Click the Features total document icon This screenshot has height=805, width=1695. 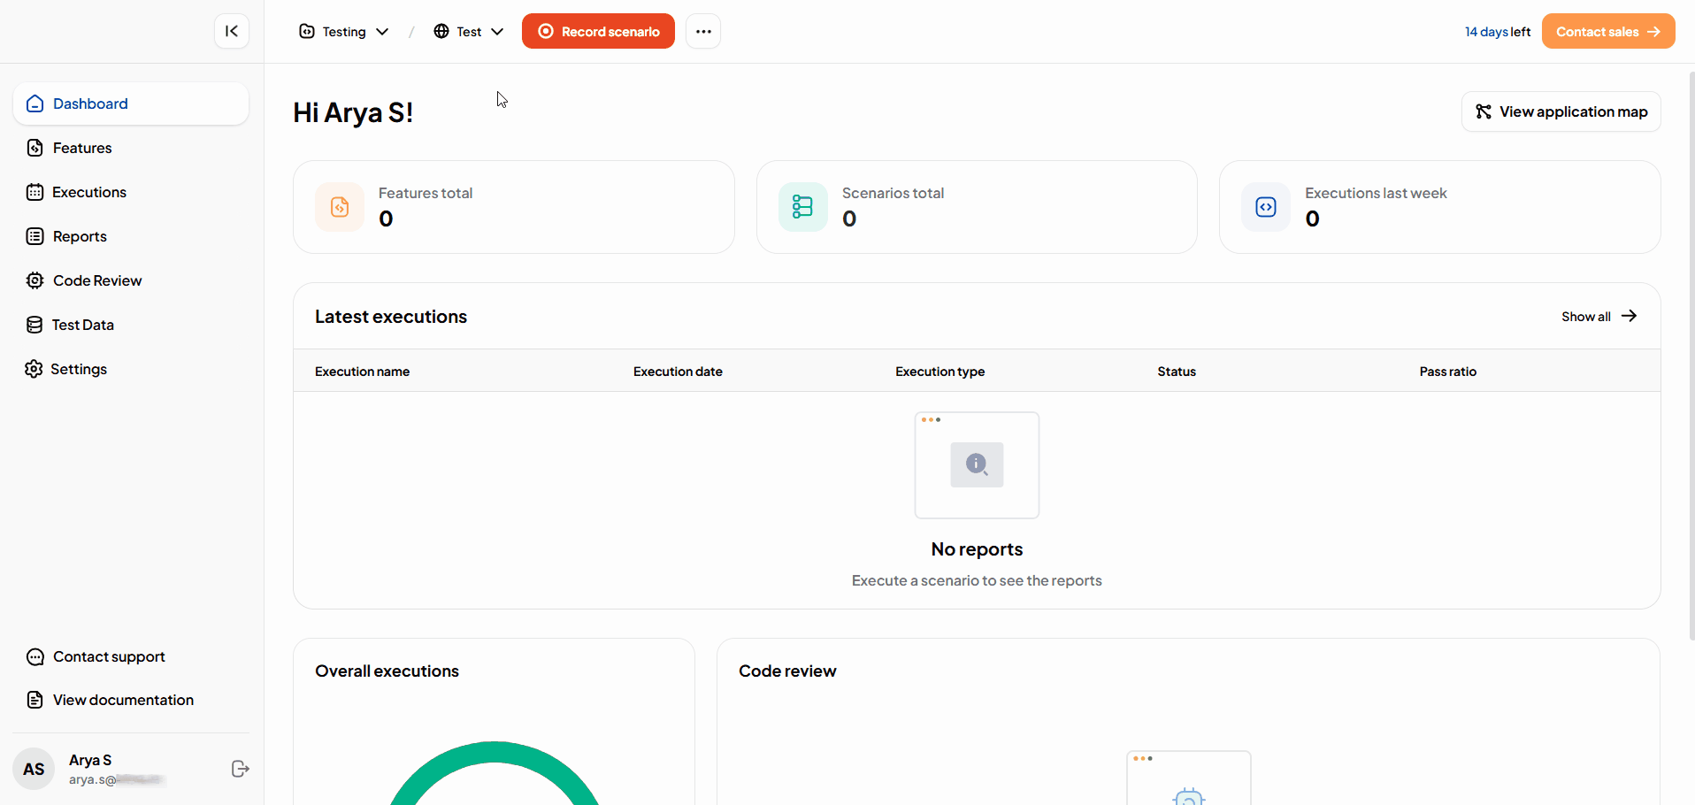click(340, 207)
